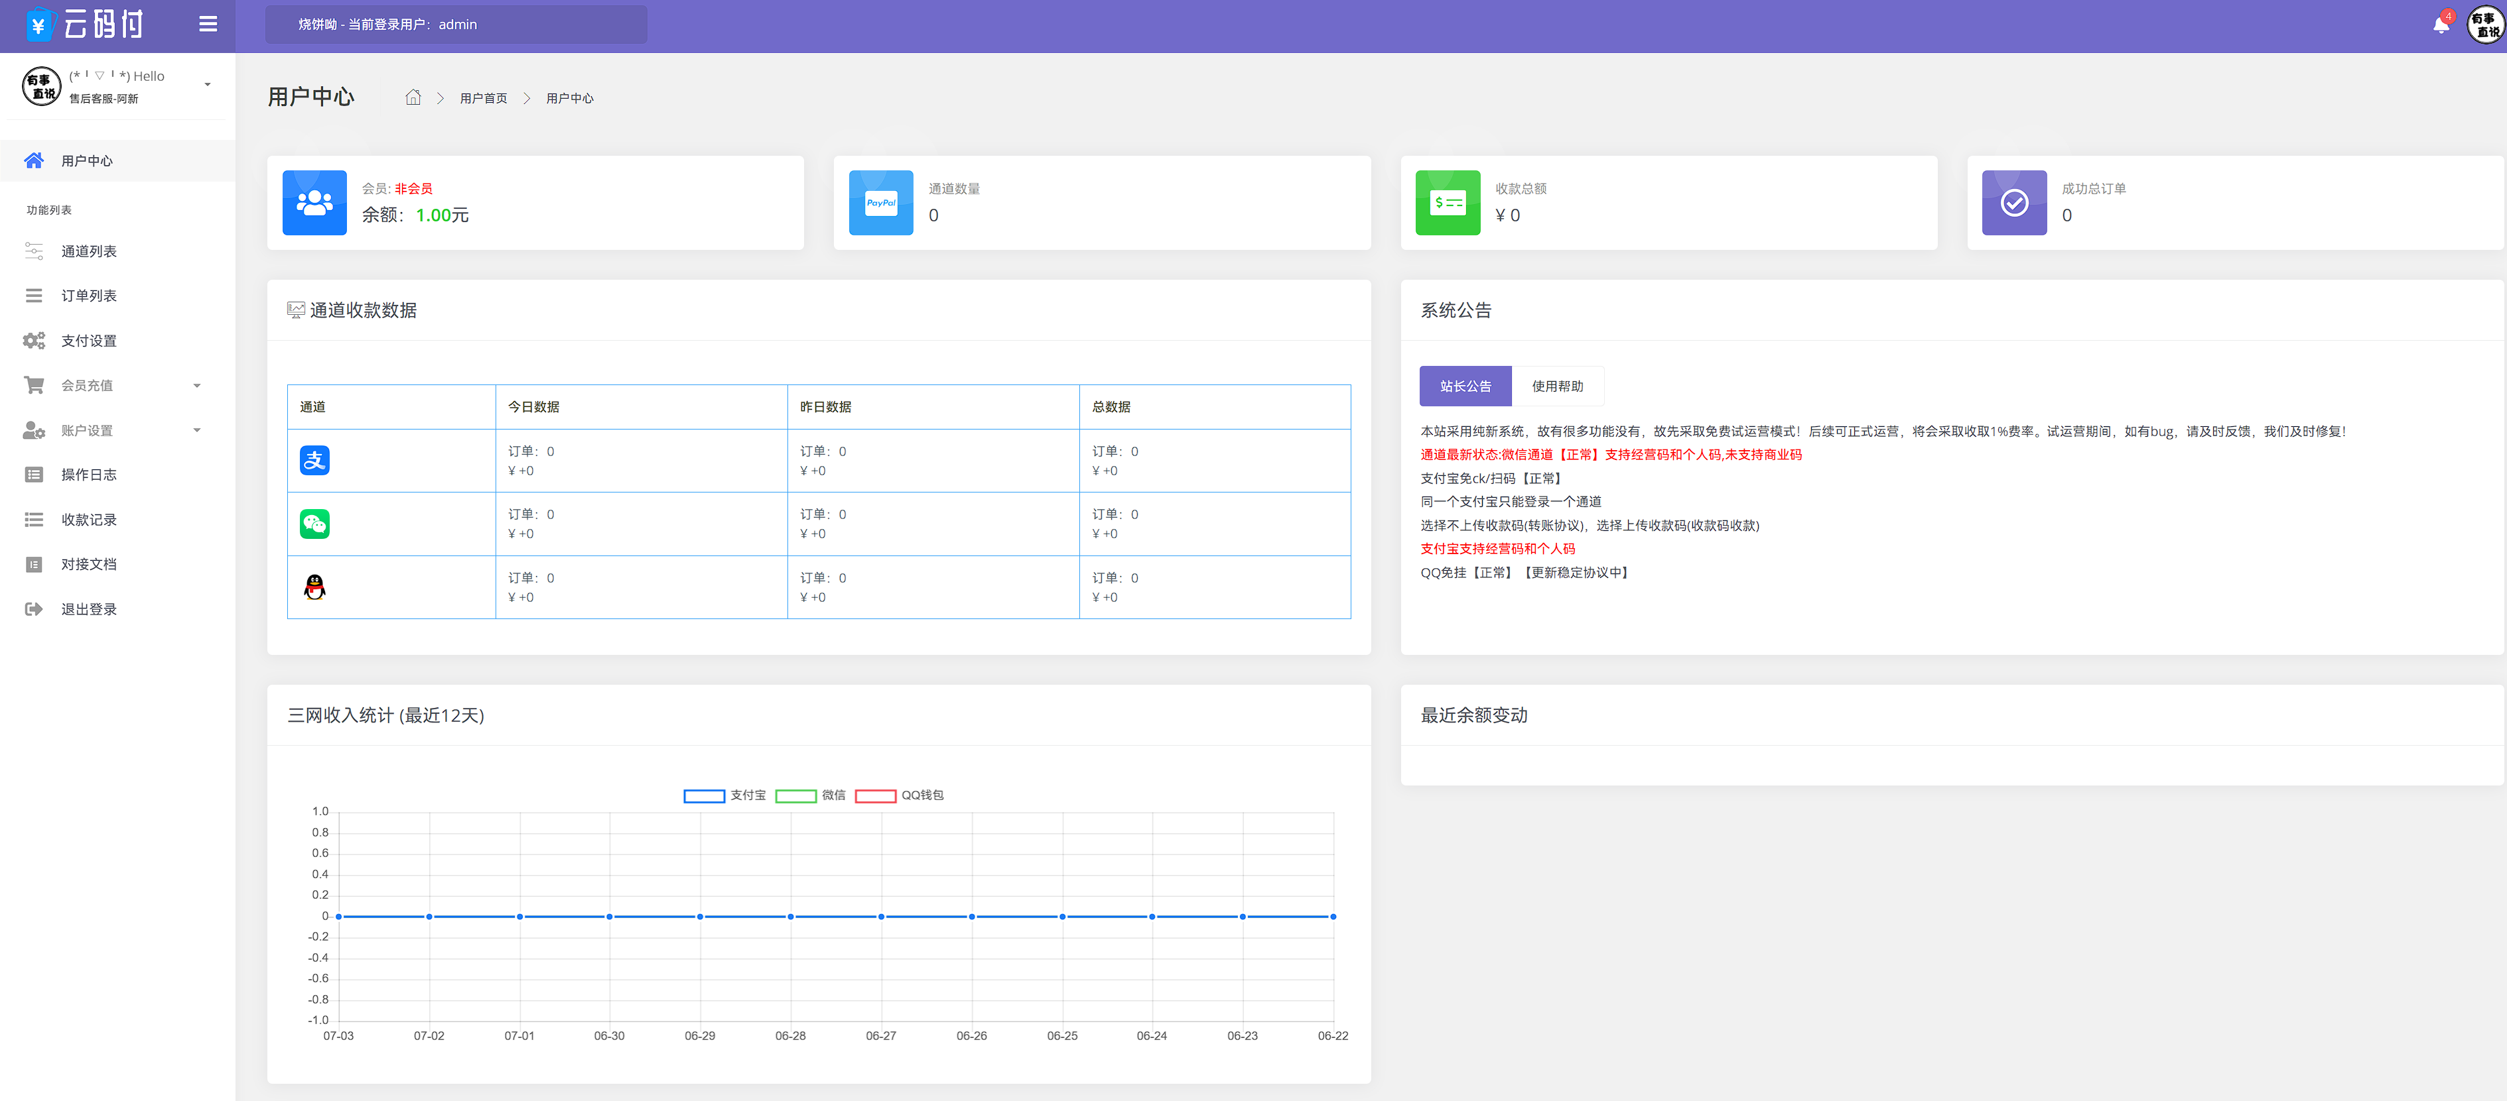Click the Alipay channel icon
Screen dimensions: 2507x1101
tap(314, 460)
